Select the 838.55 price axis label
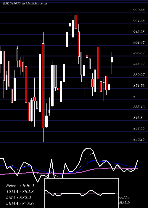148x208 pixels. click(139, 128)
